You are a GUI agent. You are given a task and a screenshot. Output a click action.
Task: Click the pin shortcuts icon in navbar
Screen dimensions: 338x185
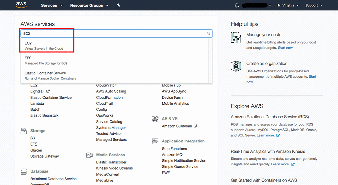coord(118,5)
